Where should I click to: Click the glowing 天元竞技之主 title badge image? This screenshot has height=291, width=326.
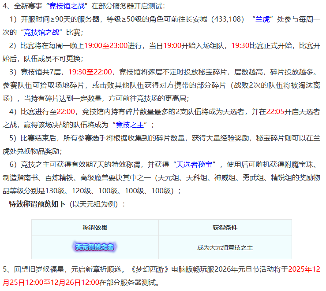95,247
